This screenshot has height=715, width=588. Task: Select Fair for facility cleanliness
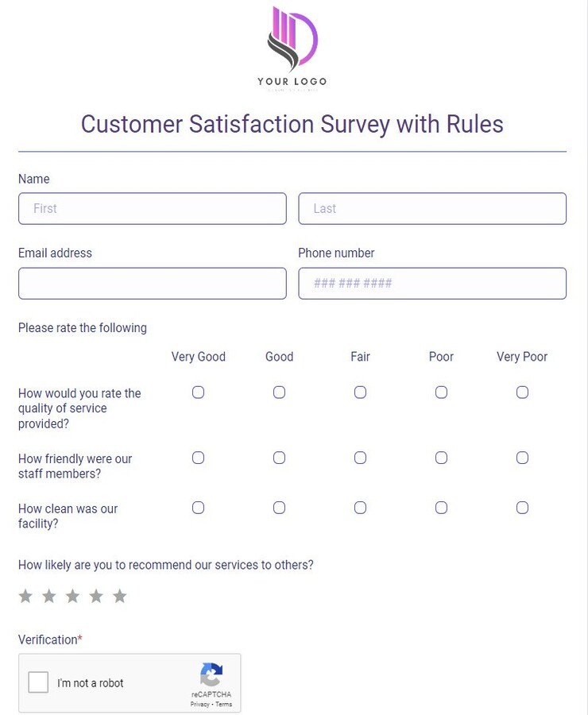360,507
